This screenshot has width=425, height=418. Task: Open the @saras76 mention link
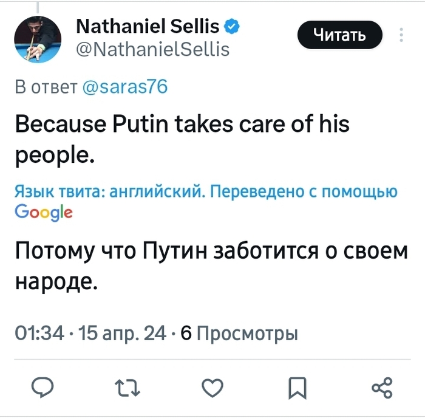pyautogui.click(x=124, y=87)
